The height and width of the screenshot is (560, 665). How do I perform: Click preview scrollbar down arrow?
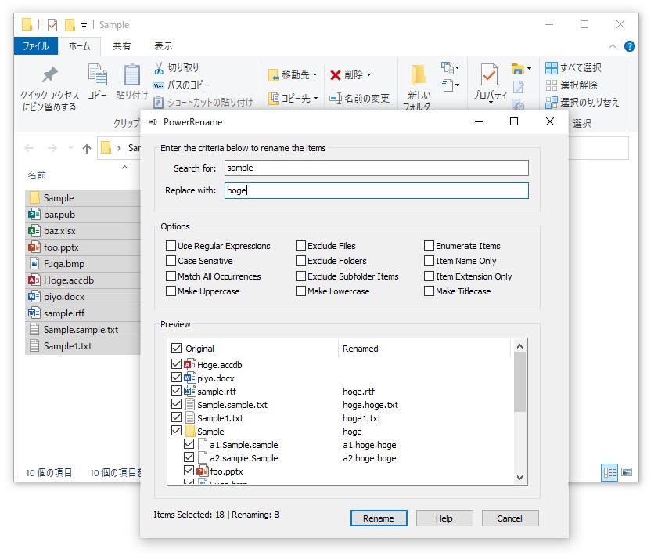tap(520, 478)
